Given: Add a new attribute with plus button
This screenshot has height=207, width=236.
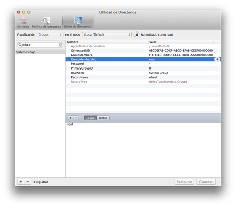Looking at the screenshot, I should pos(71,118).
